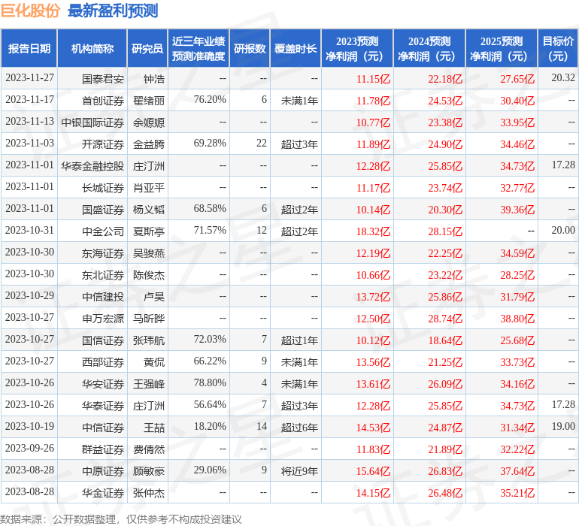Select researcher 张仲杰 cell
Image resolution: width=579 pixels, height=526 pixels.
(x=149, y=493)
